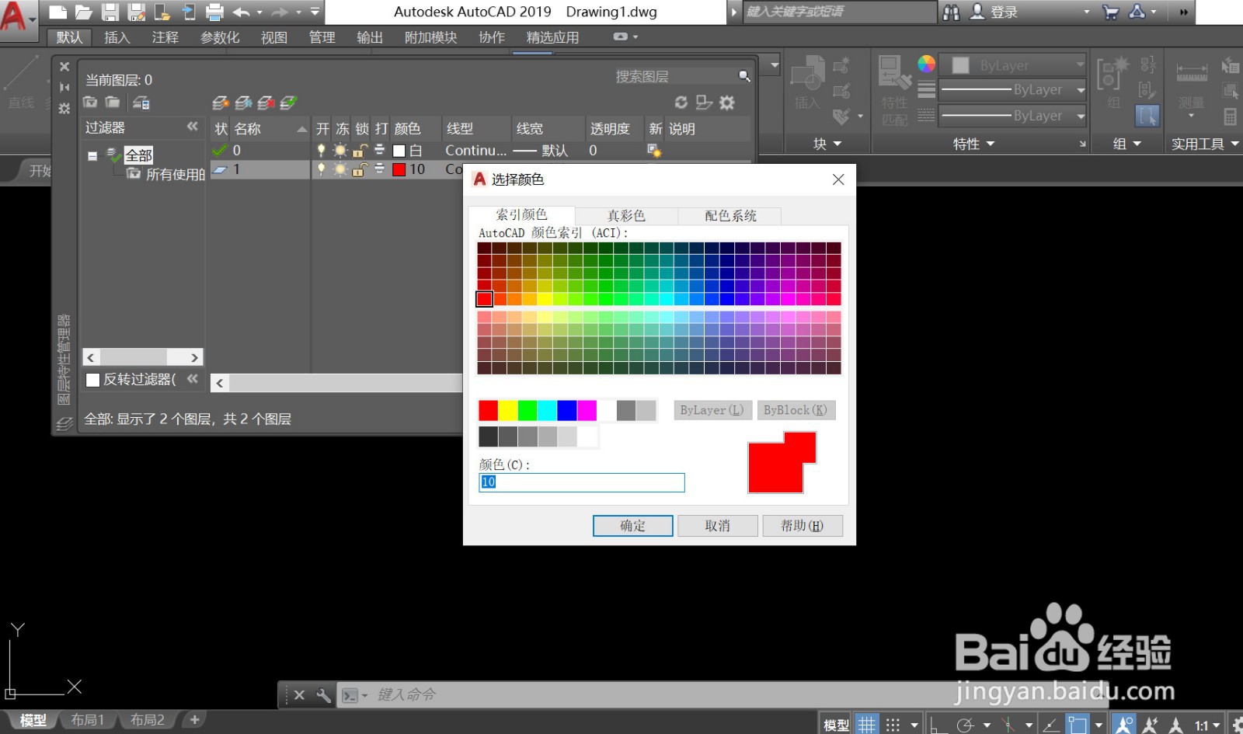Collapse the filter tree double arrow
This screenshot has width=1243, height=734.
tap(193, 127)
